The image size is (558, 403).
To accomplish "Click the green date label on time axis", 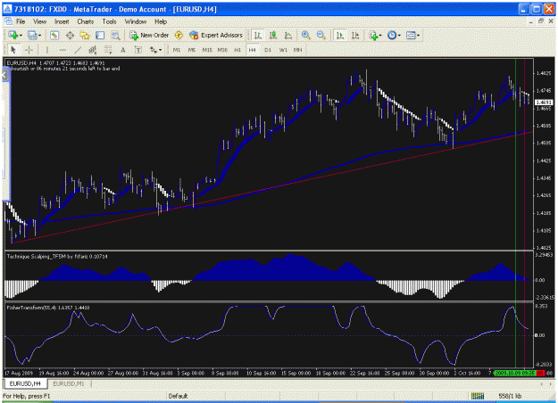I will coord(515,374).
